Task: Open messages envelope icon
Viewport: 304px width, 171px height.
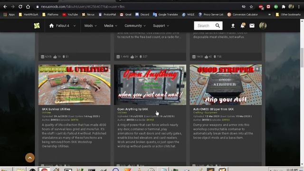Action: [252, 26]
